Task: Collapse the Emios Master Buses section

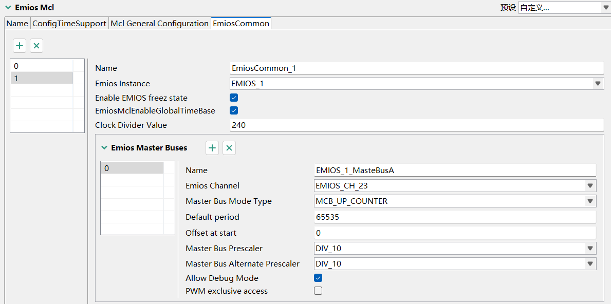Action: tap(104, 147)
